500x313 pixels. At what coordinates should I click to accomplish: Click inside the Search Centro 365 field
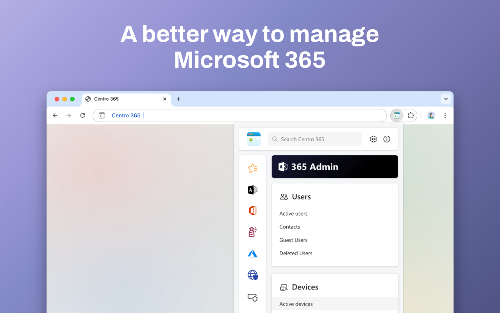(315, 139)
